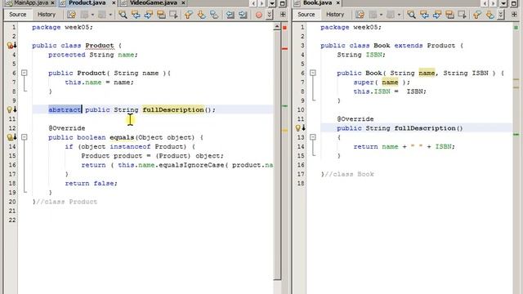Click Find Next Occurrence in Book.java toolbar
This screenshot has width=523, height=294.
click(437, 15)
